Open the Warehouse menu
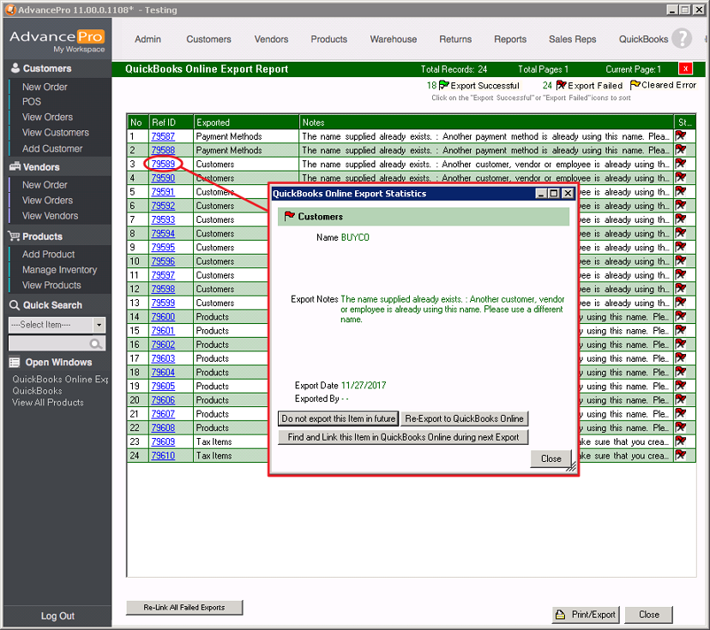The image size is (710, 630). (x=393, y=39)
